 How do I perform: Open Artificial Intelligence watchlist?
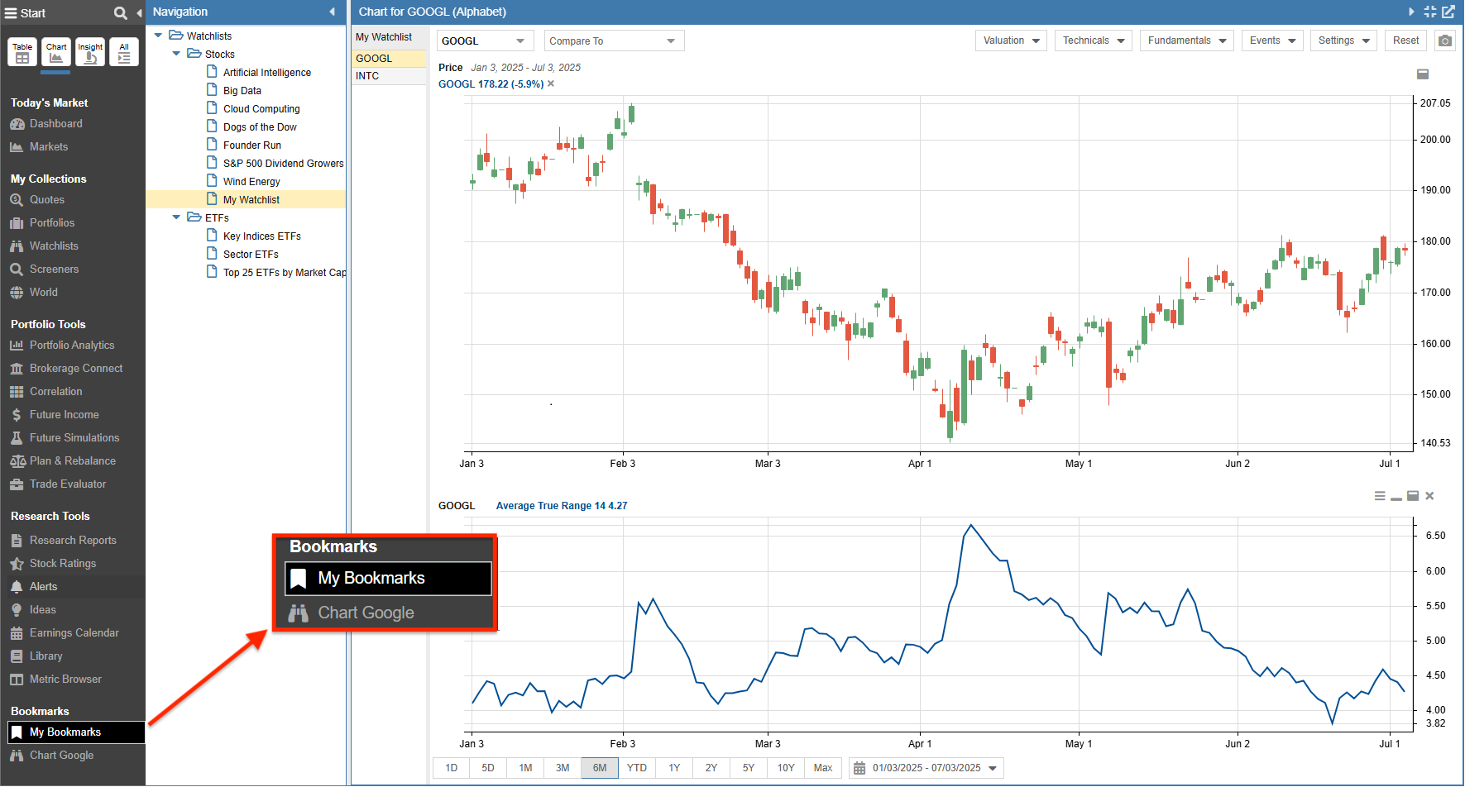tap(267, 73)
